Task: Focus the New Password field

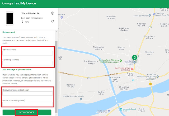Action: click(27, 53)
